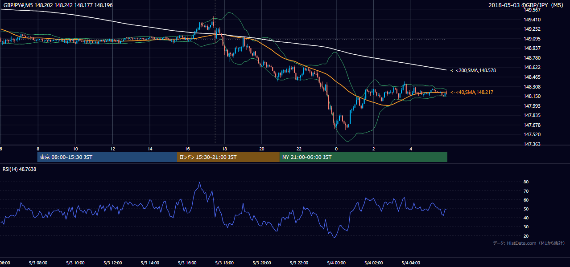Click the 5/3 10:00 date axis label
The image size is (570, 267).
[75, 263]
